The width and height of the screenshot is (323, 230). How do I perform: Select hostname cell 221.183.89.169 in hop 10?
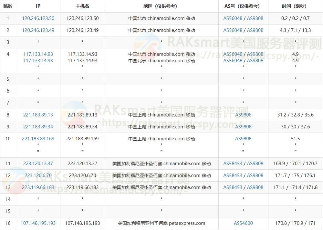pyautogui.click(x=82, y=139)
